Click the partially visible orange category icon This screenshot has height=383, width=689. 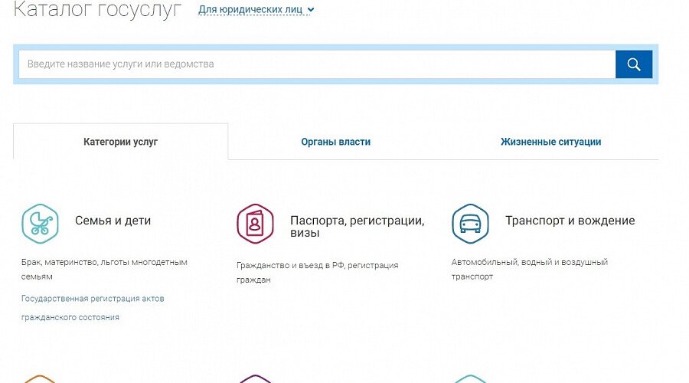click(40, 378)
